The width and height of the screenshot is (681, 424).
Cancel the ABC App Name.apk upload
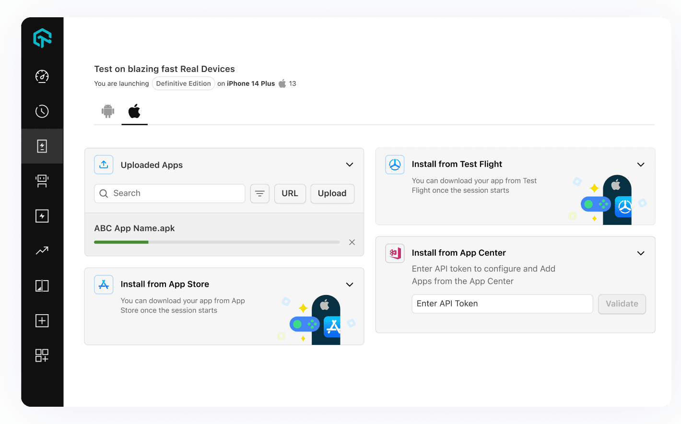tap(352, 242)
